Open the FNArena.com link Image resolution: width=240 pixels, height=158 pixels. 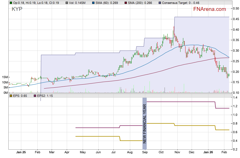tap(209, 9)
